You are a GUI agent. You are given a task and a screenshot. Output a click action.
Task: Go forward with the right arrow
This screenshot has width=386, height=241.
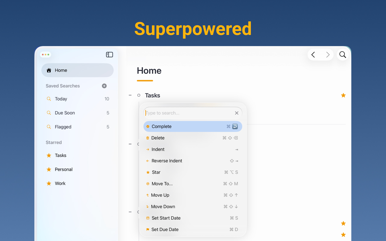click(x=328, y=55)
